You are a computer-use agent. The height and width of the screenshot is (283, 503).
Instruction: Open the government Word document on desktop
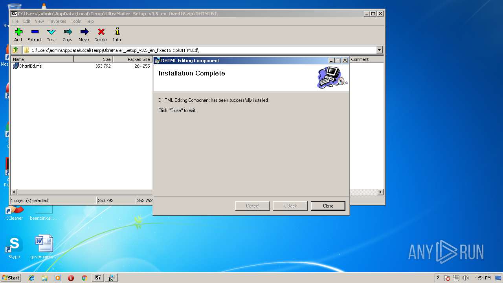tap(44, 247)
